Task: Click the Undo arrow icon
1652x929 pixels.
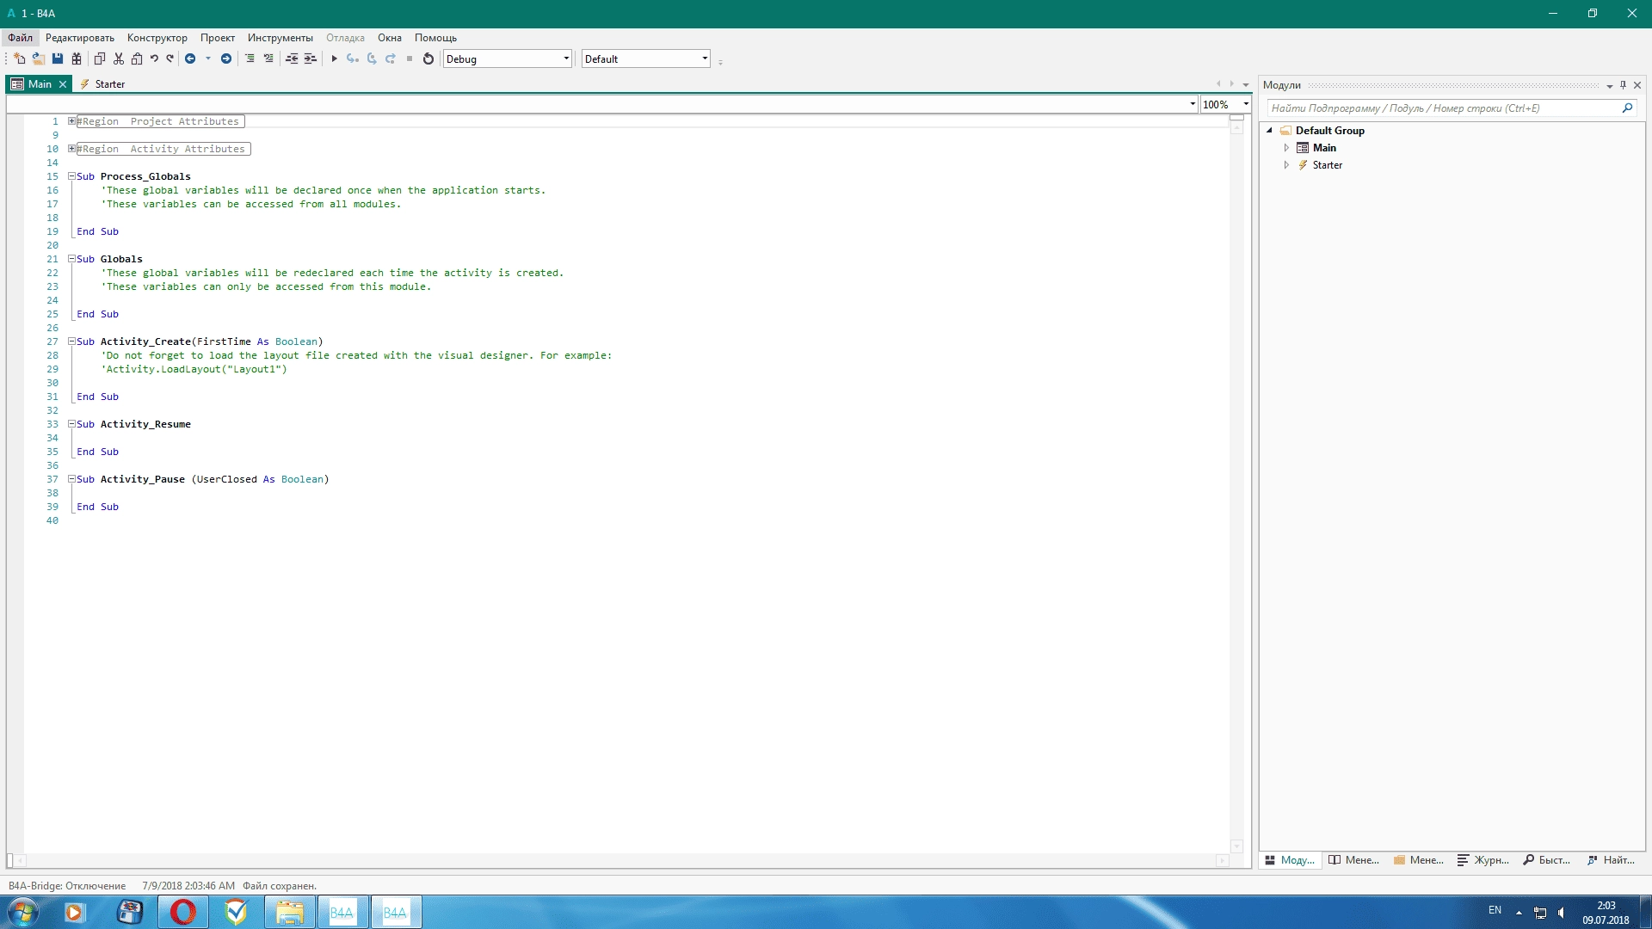Action: point(154,58)
